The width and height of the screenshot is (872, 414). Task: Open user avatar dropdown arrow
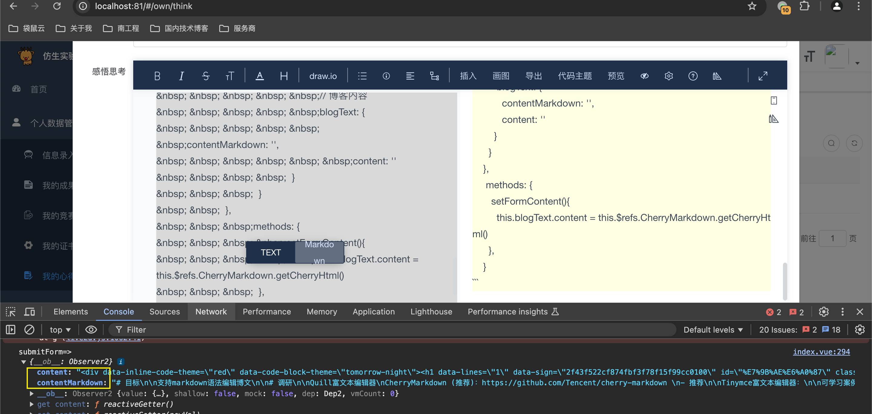857,63
